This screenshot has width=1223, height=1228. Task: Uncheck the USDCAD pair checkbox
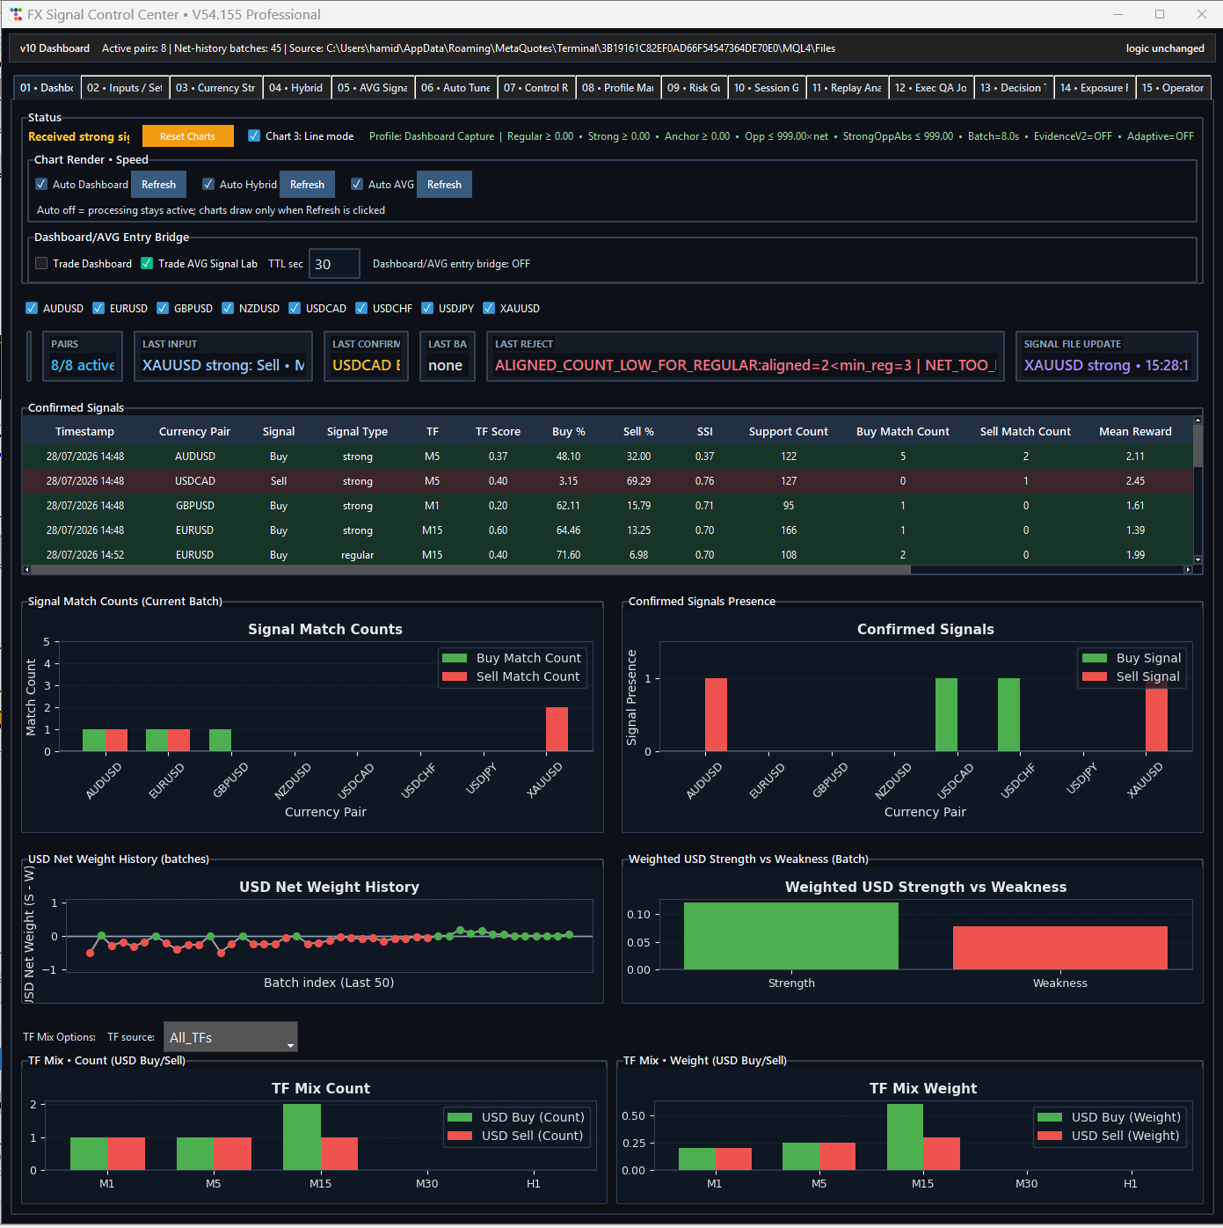tap(295, 308)
